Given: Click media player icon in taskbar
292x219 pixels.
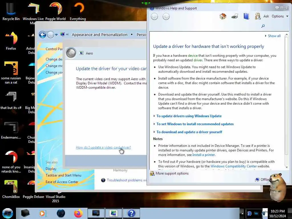Looking at the screenshot, I should pyautogui.click(x=42, y=213).
